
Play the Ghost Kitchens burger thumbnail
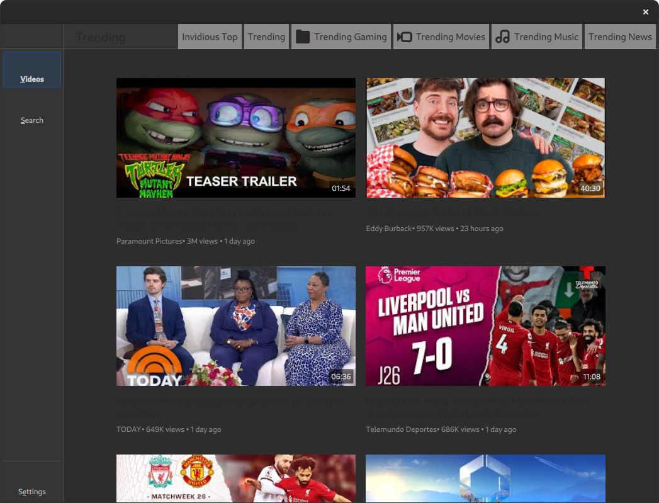point(485,138)
